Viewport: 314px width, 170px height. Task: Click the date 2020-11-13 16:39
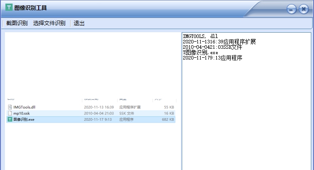click(x=99, y=107)
